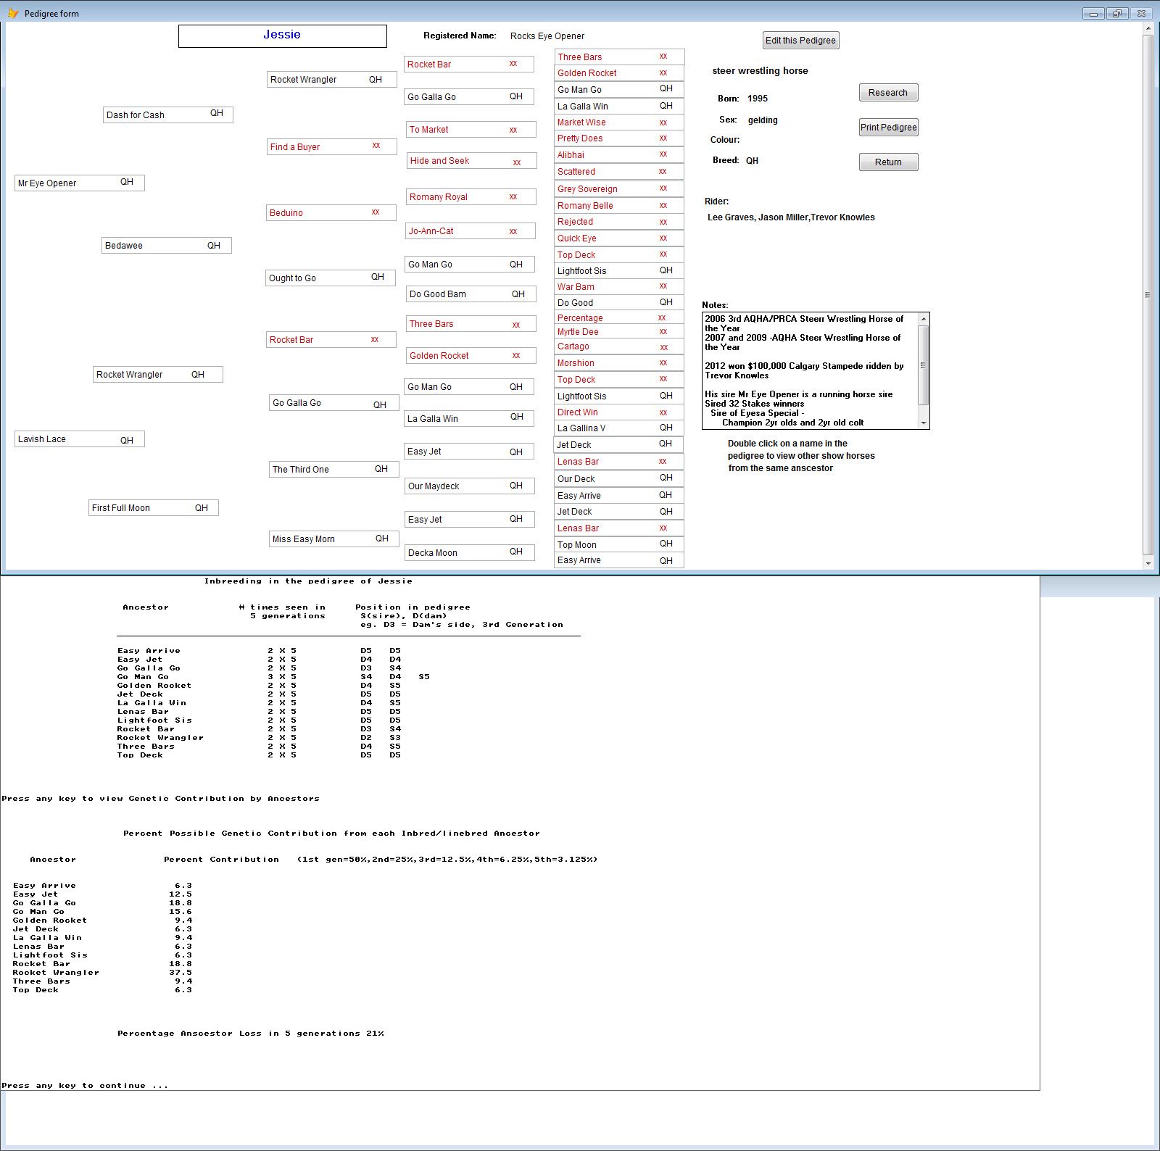1160x1151 pixels.
Task: Click inside the Notes text area
Action: pos(808,370)
